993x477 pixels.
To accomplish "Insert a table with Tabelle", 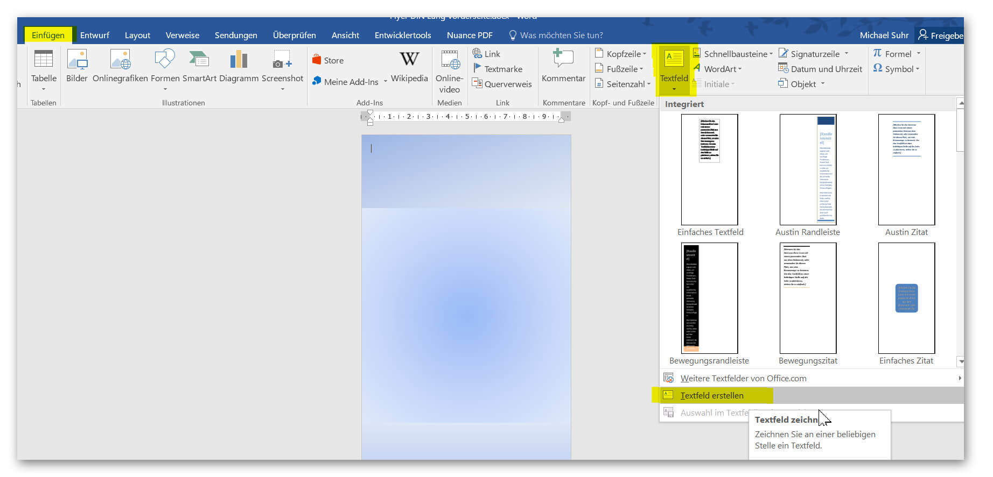I will click(x=44, y=70).
